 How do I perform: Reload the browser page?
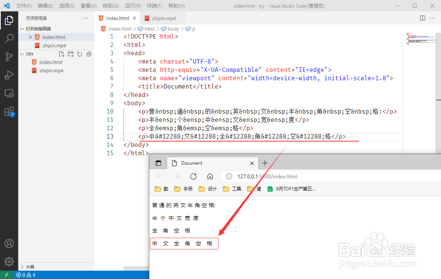[193, 176]
